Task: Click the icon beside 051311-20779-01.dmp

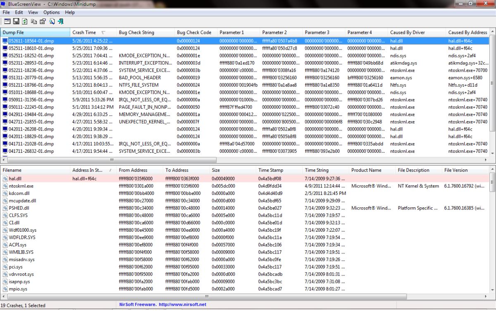Action: (x=5, y=78)
